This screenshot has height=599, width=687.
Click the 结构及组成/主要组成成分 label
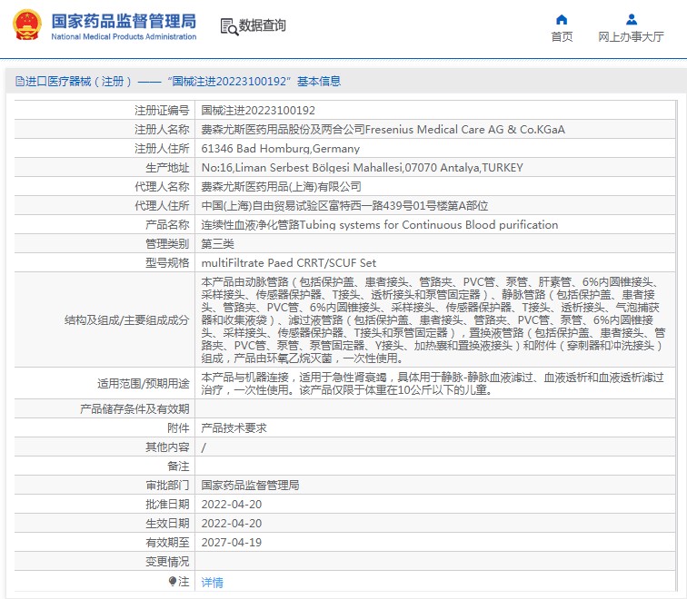point(126,320)
